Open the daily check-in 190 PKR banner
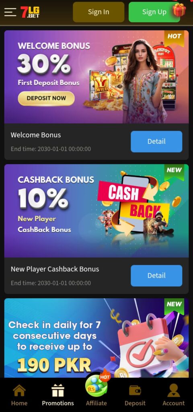The height and width of the screenshot is (412, 193). pyautogui.click(x=96, y=338)
